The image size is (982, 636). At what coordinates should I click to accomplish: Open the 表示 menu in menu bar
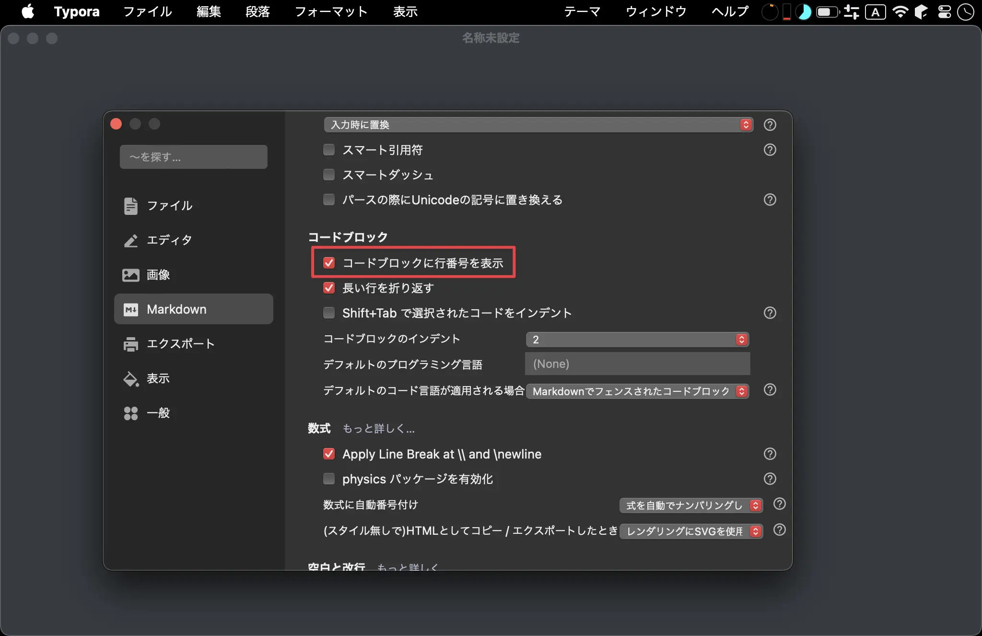[x=405, y=12]
